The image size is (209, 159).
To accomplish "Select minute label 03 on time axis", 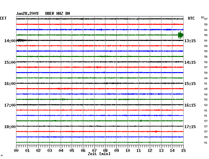I will tap(50, 150).
